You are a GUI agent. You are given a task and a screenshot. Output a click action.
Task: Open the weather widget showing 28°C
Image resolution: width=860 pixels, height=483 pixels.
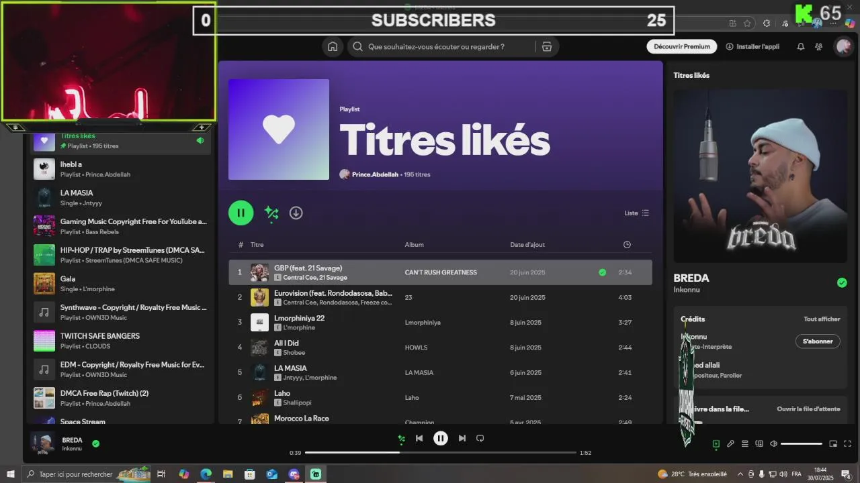pyautogui.click(x=693, y=474)
